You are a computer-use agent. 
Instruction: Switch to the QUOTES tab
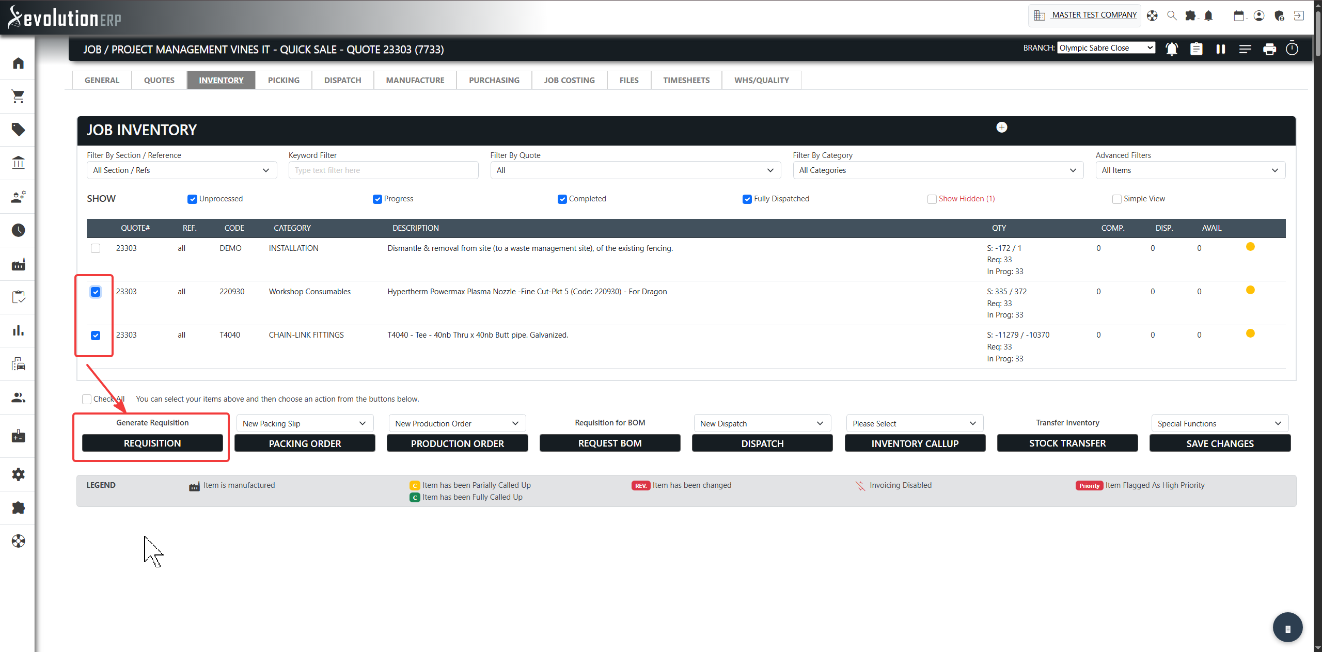(x=159, y=80)
